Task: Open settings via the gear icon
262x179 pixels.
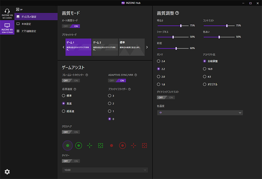Action: click(x=7, y=172)
